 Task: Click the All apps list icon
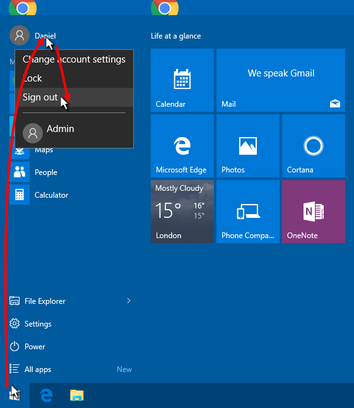click(15, 369)
